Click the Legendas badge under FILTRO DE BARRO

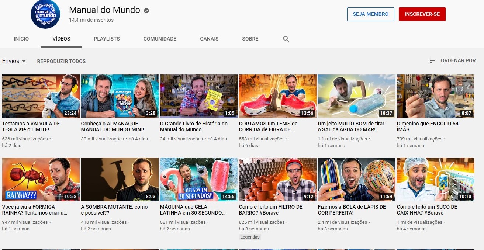click(250, 237)
